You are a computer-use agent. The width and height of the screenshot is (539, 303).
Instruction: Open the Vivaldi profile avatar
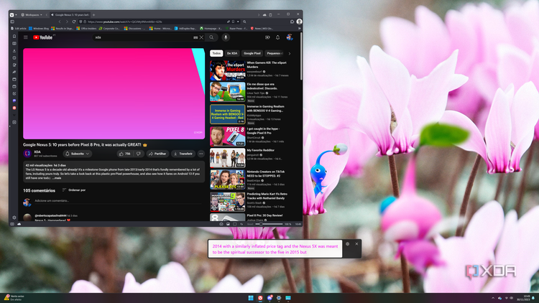[x=300, y=22]
